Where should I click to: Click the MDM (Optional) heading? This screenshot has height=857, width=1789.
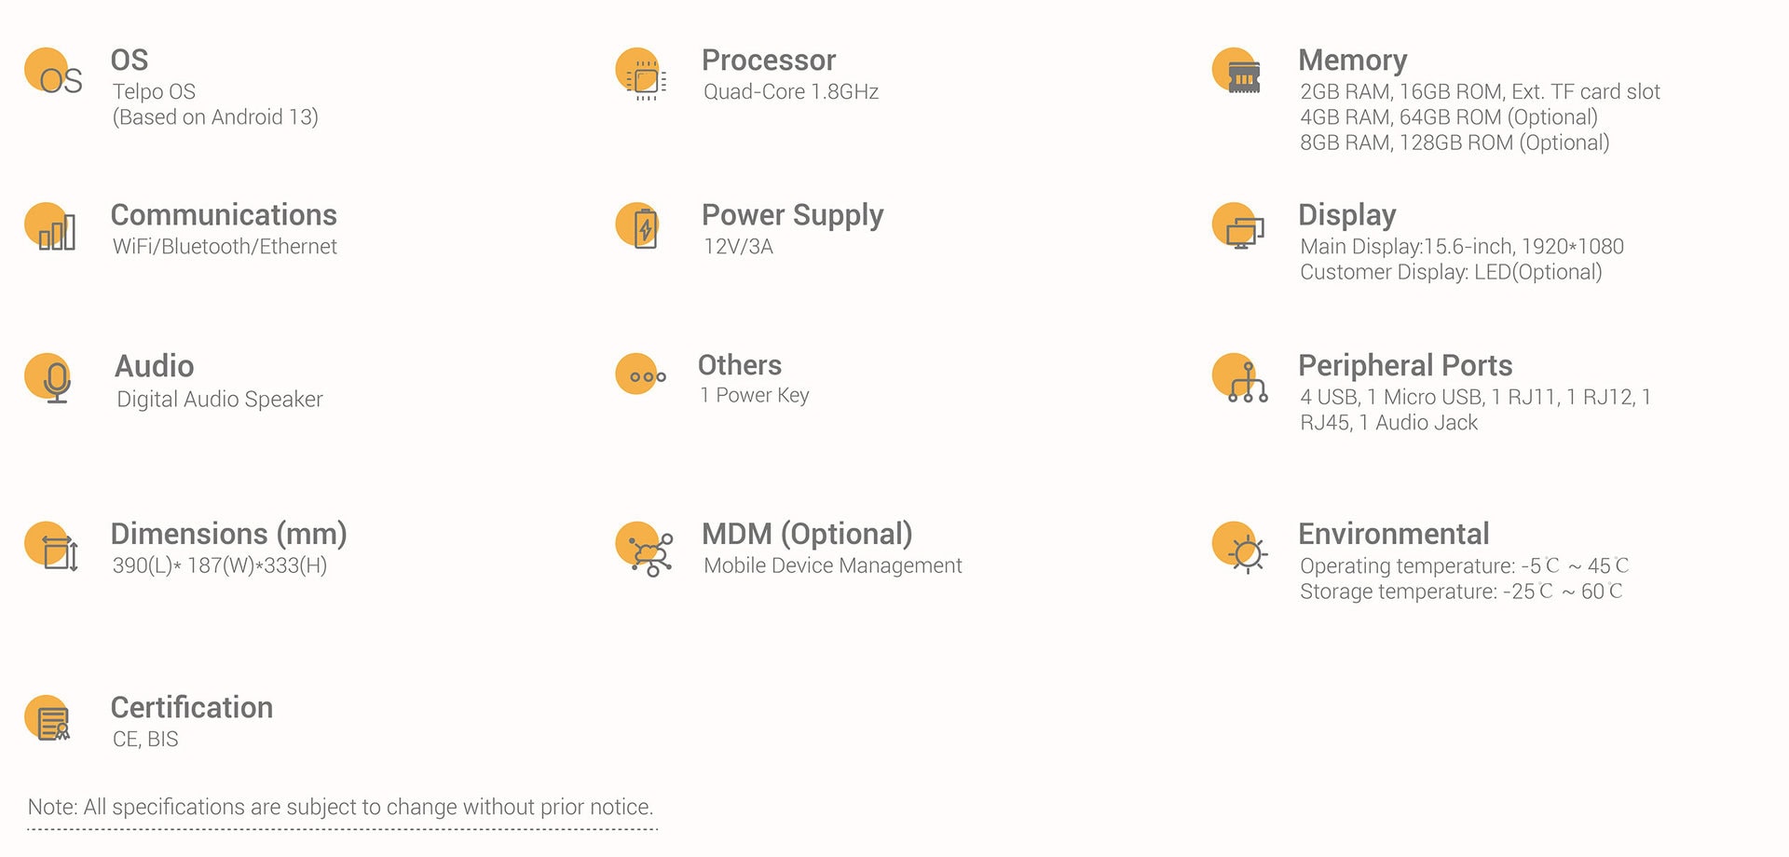pyautogui.click(x=807, y=534)
